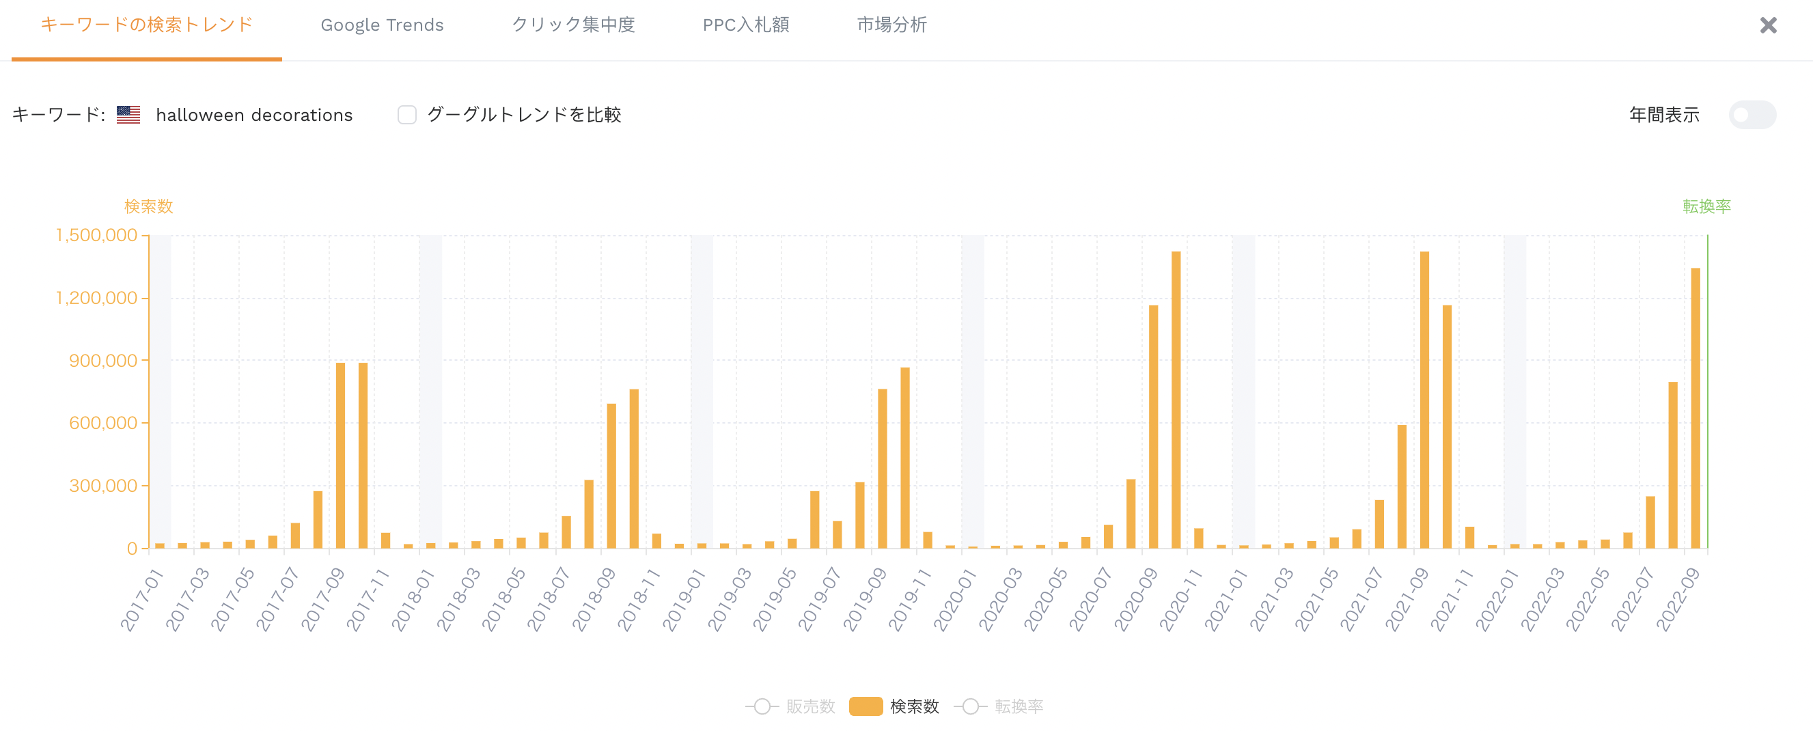This screenshot has height=731, width=1813.
Task: Open the キーワードの検索トレンド tab
Action: 146,25
